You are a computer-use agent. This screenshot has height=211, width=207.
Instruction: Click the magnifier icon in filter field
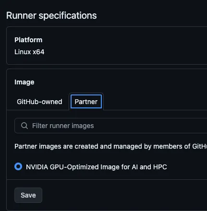24,126
